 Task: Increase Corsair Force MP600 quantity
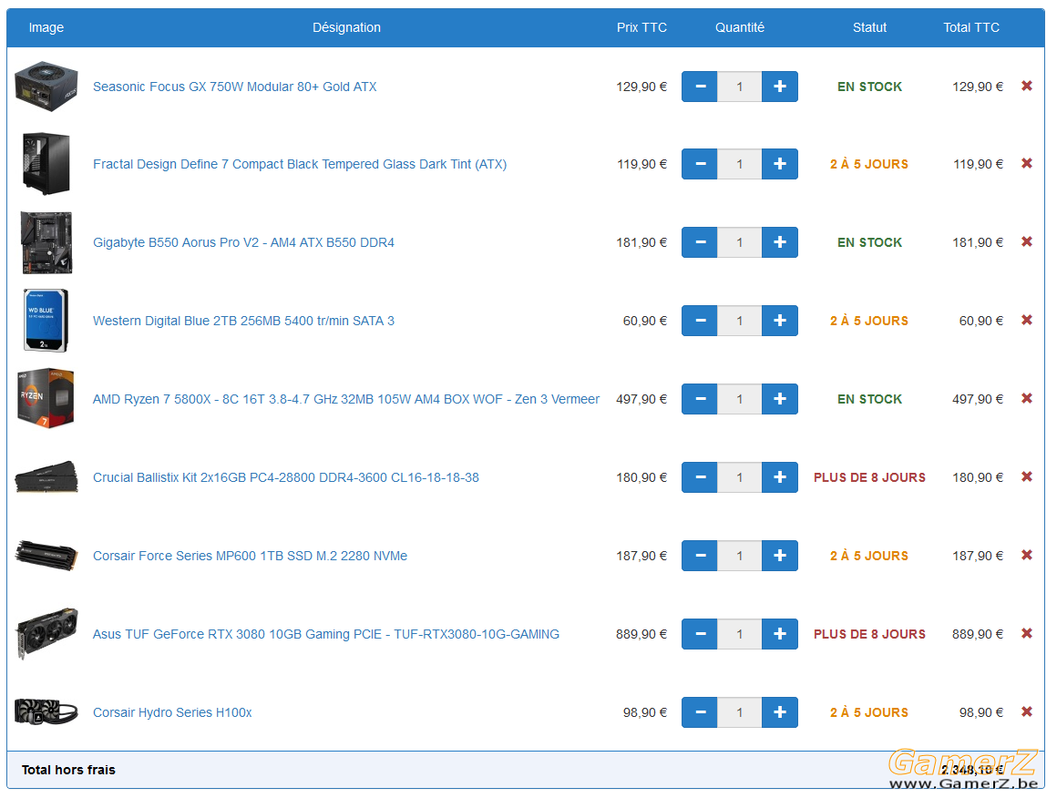(780, 556)
